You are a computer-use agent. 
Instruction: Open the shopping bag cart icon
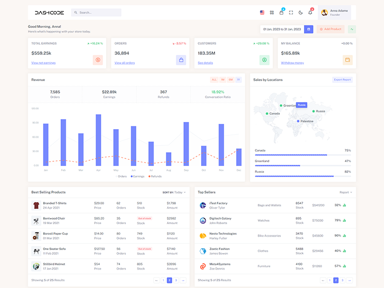click(281, 12)
